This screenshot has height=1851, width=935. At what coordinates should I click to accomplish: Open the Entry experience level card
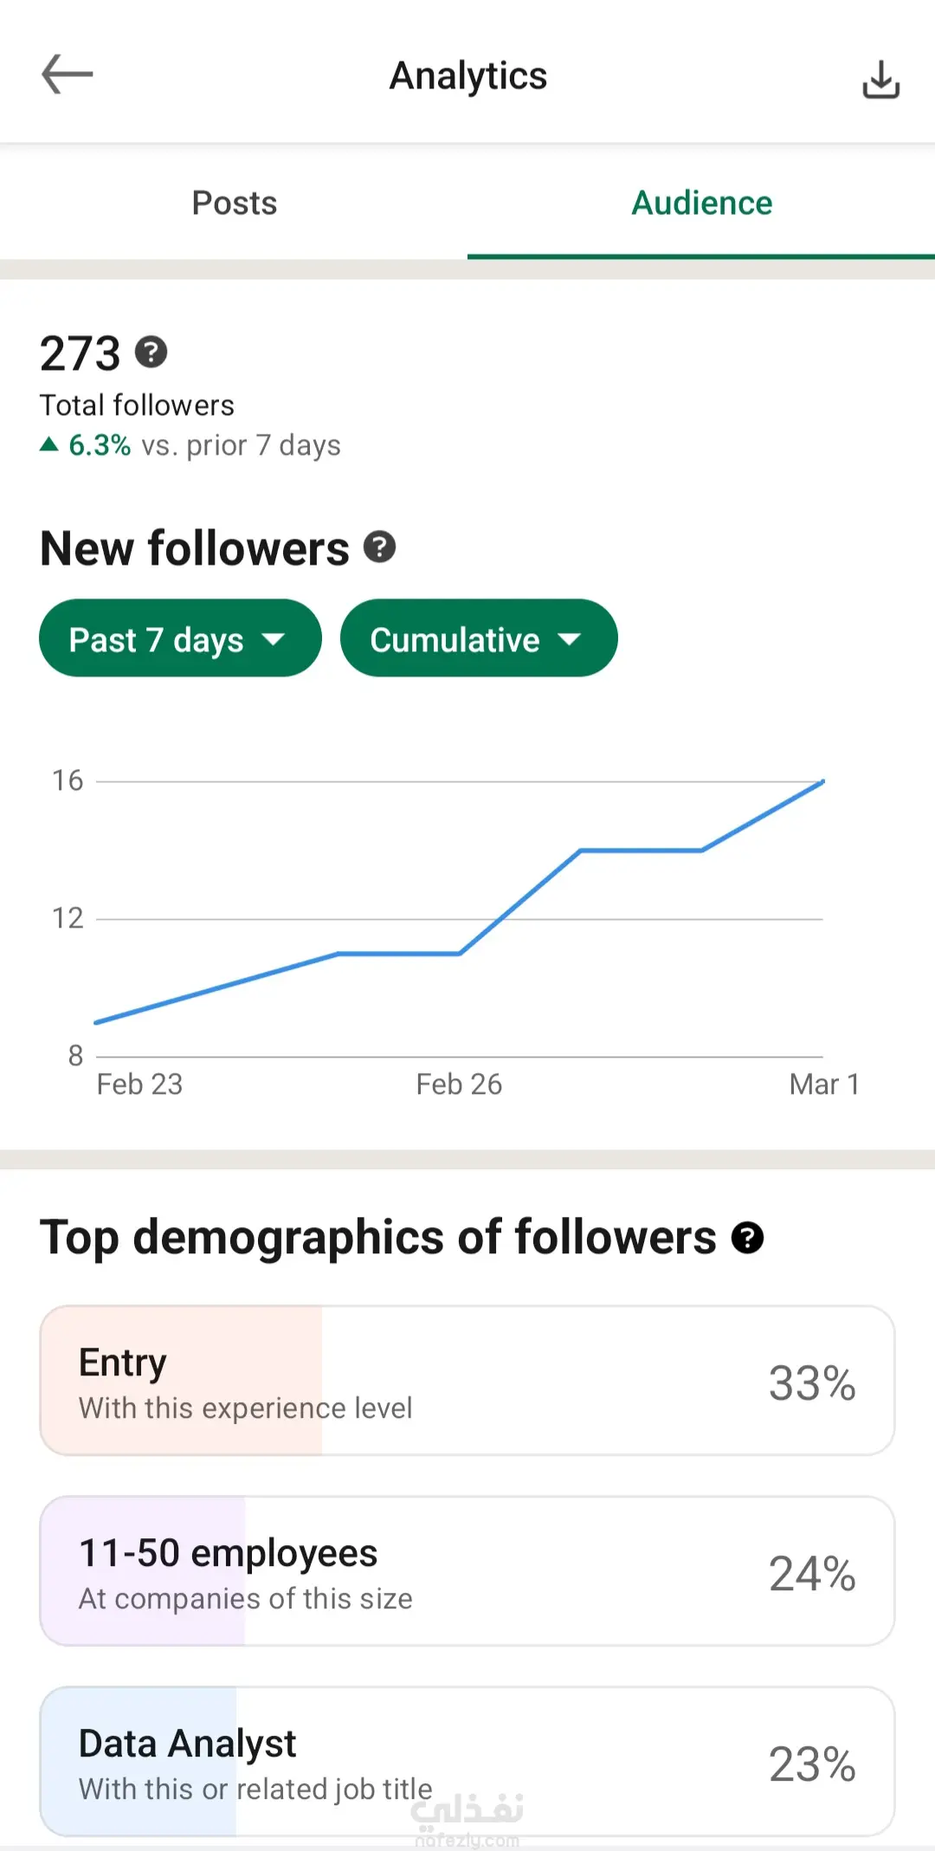tap(467, 1381)
